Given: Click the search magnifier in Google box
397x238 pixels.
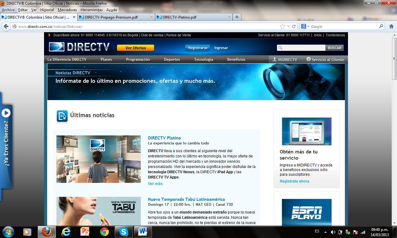Looking at the screenshot, I should coord(381,26).
